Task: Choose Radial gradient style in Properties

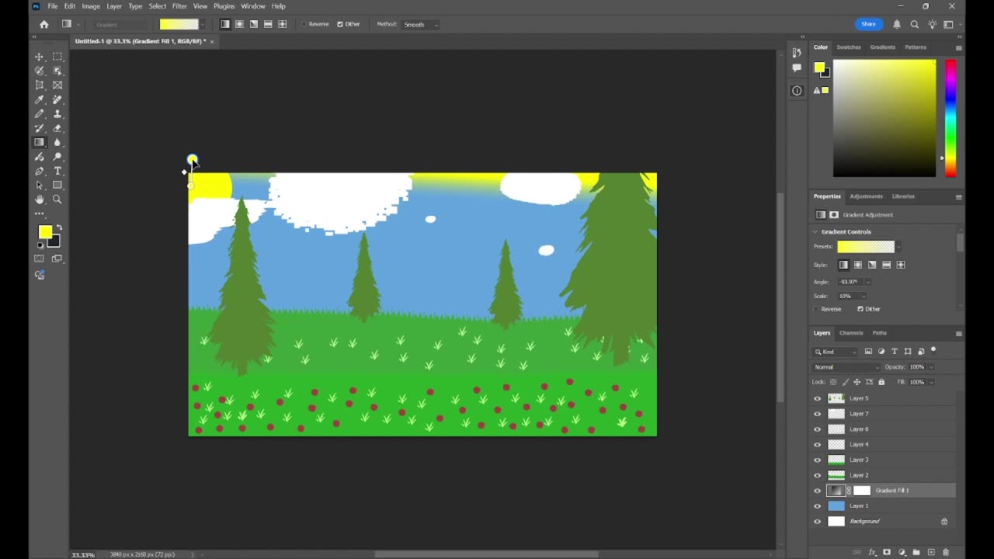Action: [x=858, y=265]
